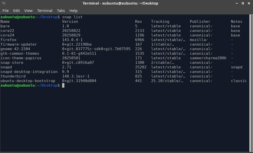
Task: Open the View menu
Action: [x=28, y=11]
